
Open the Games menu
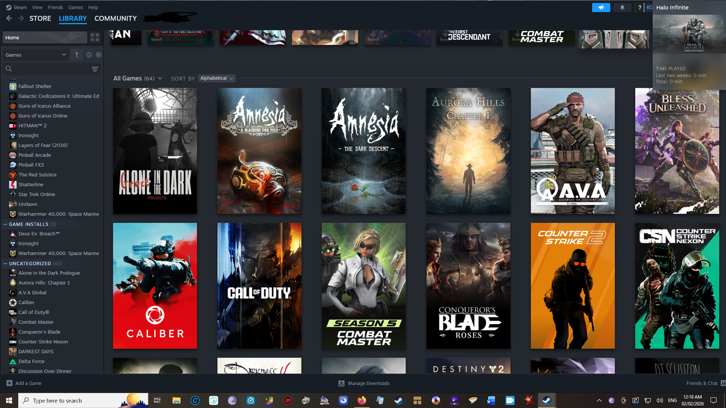[x=75, y=7]
